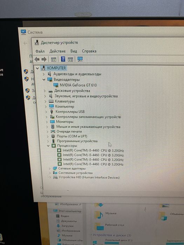
Task: Collapse the Видеоадаптеры category
Action: tap(44, 79)
